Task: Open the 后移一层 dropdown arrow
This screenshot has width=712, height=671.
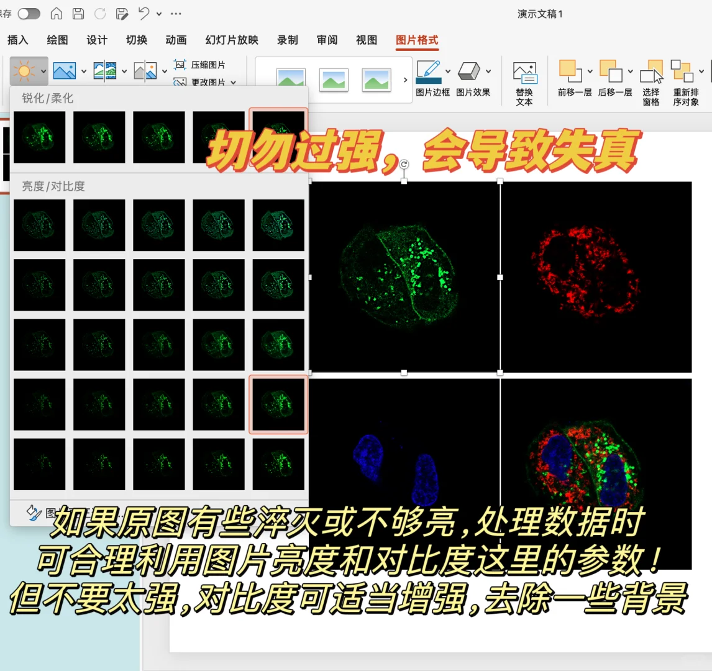Action: tap(630, 71)
